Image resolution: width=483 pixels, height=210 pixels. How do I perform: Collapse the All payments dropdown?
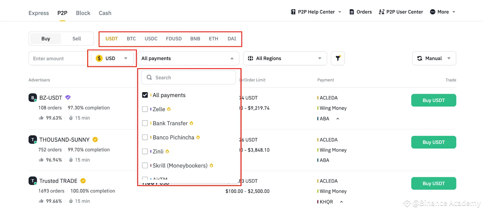click(232, 58)
